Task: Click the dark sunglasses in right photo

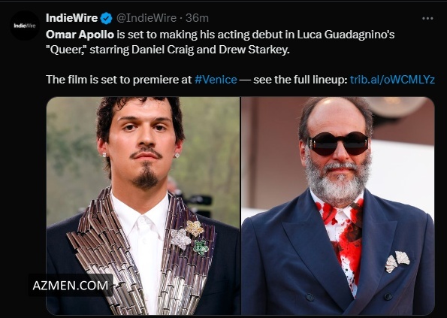Action: [338, 144]
